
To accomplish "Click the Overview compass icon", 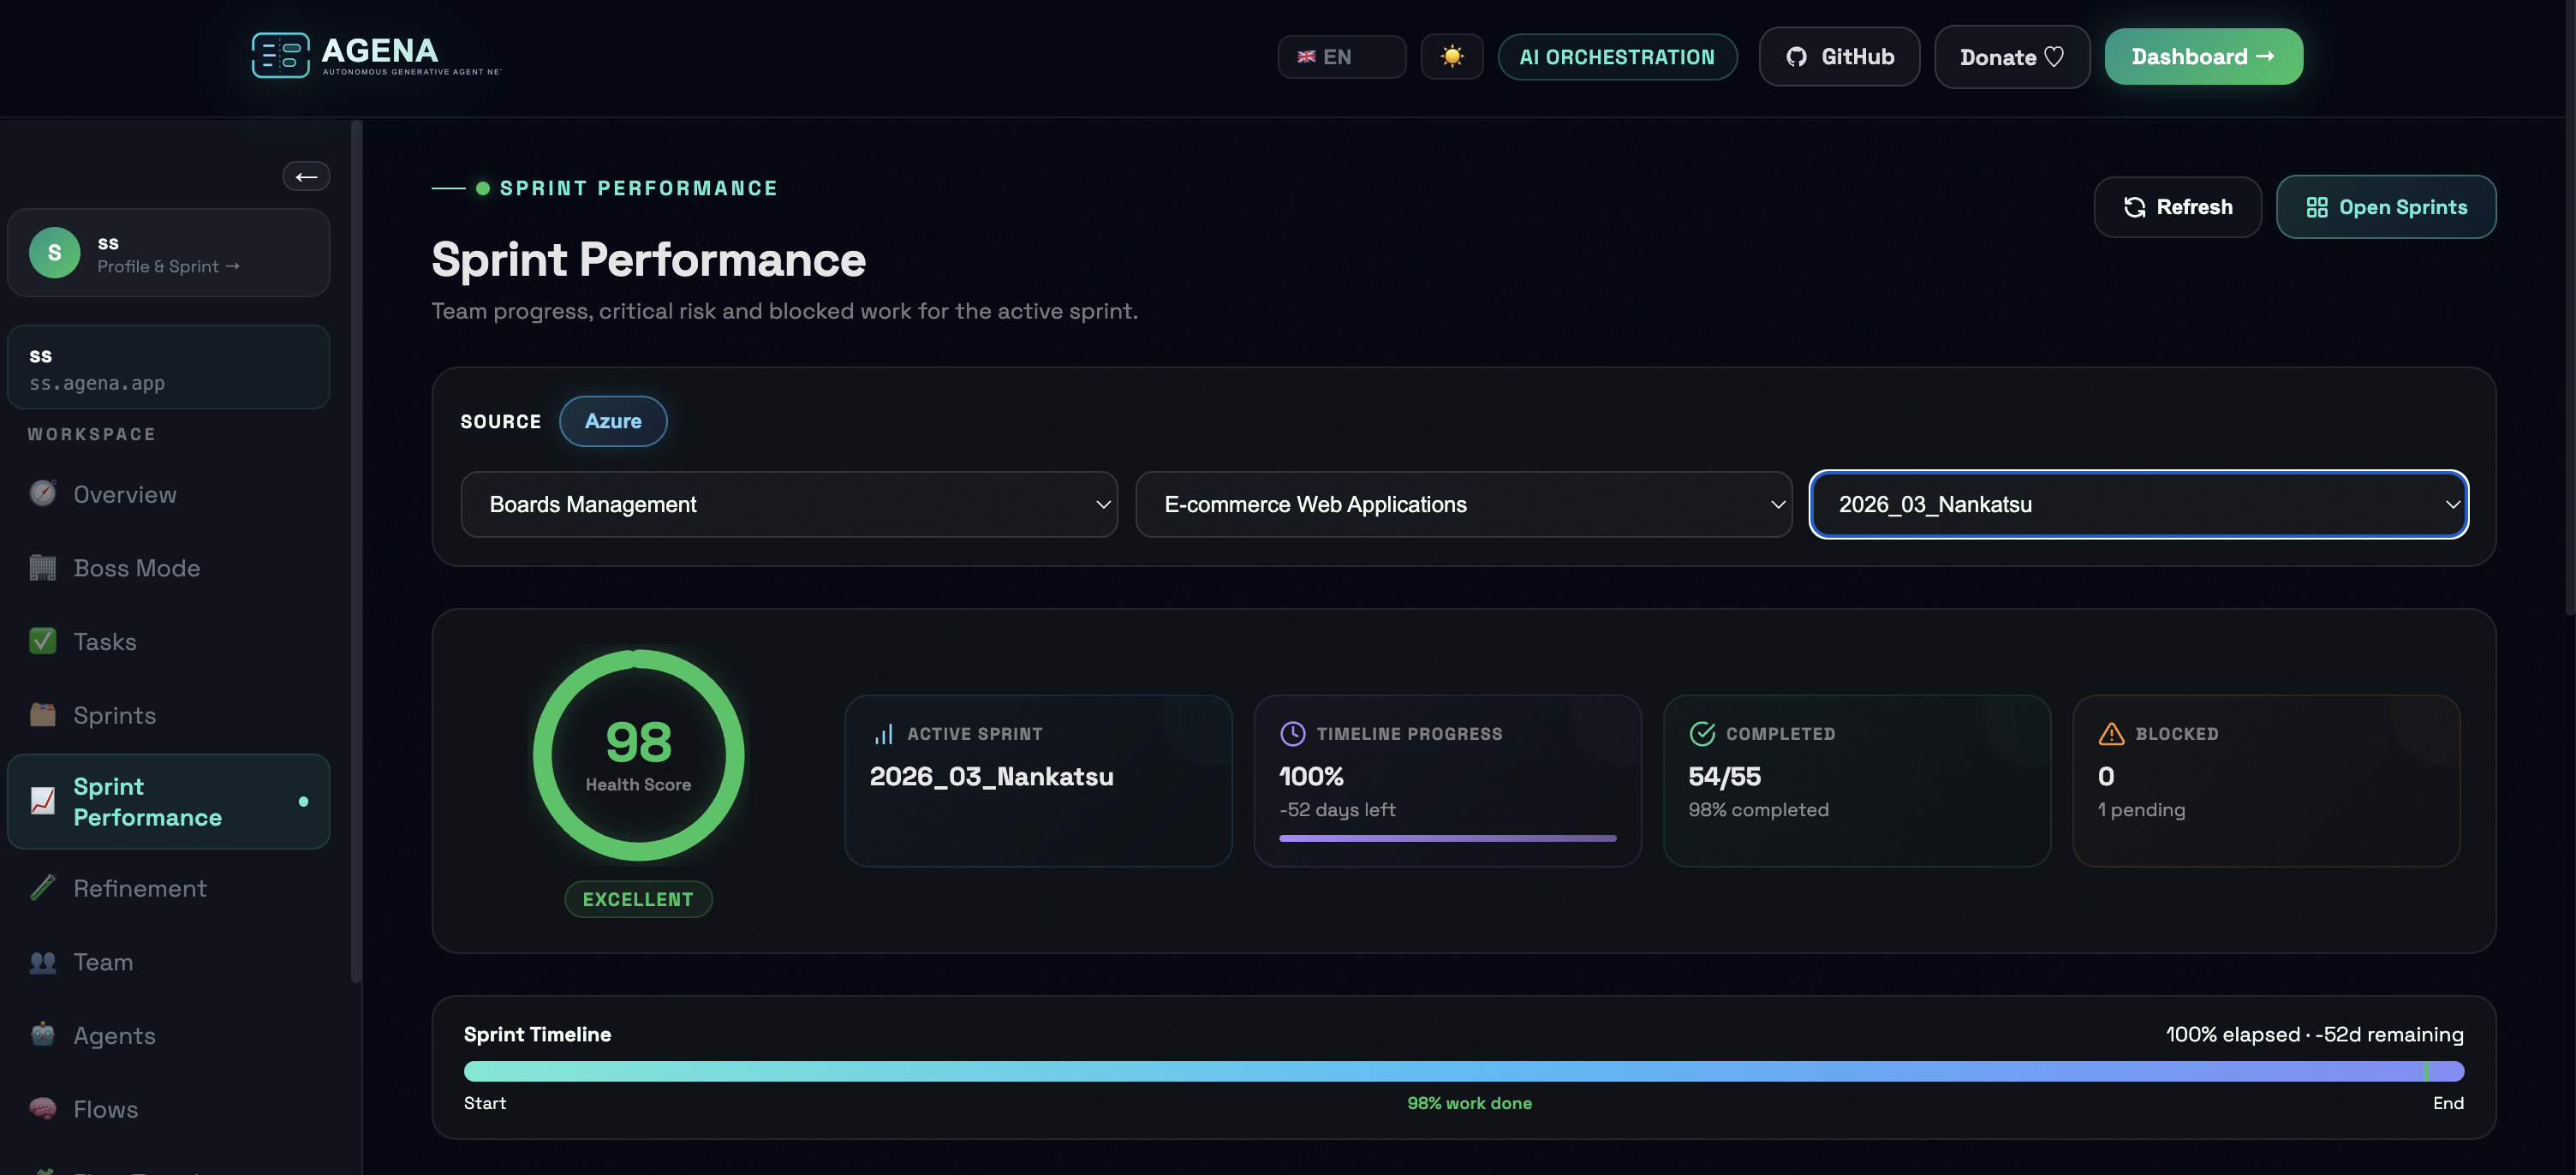I will tap(43, 494).
